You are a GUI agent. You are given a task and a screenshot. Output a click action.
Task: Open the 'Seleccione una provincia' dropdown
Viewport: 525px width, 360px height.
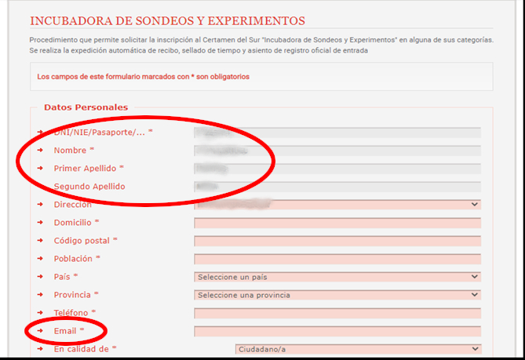coord(337,295)
